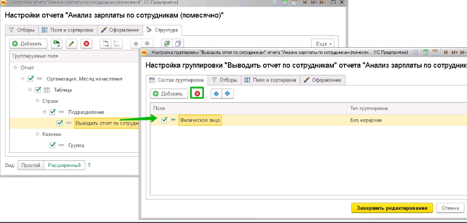Viewport: 467px width, 223px height.
Task: Click the M+ button in report settings title bar
Action: coord(314,3)
